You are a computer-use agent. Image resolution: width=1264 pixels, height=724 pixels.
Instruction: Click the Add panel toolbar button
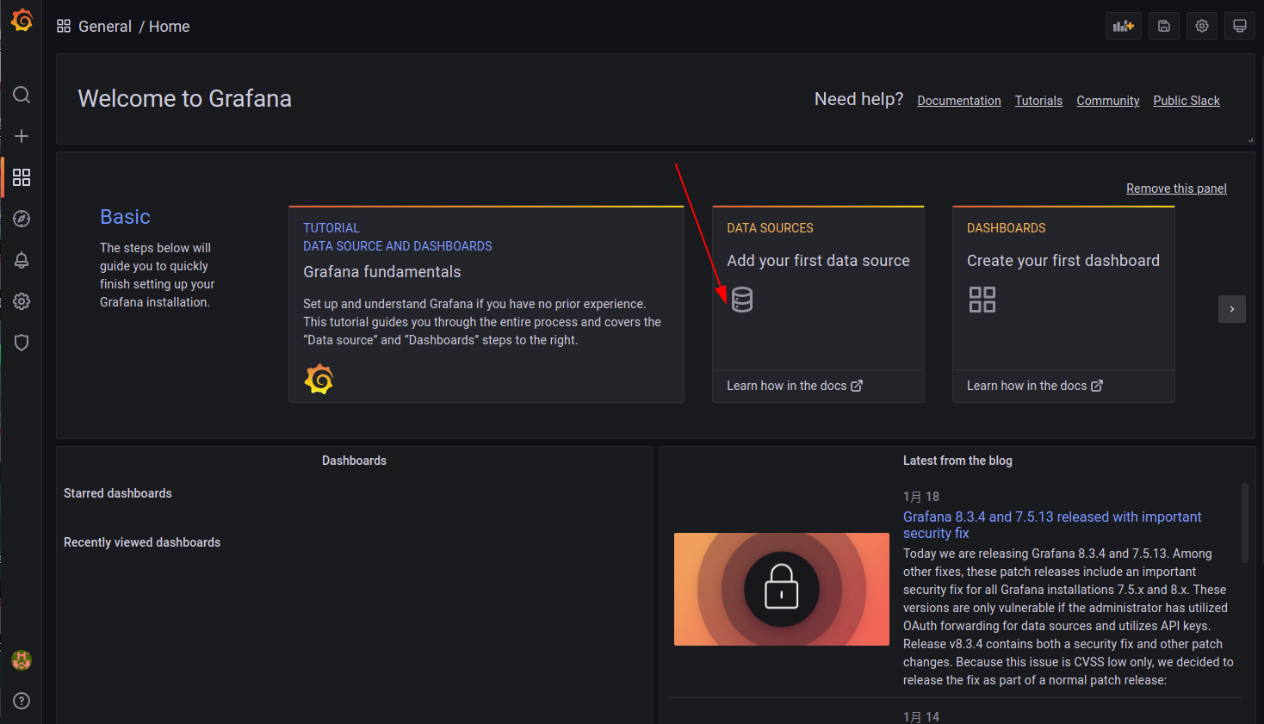pos(1124,26)
